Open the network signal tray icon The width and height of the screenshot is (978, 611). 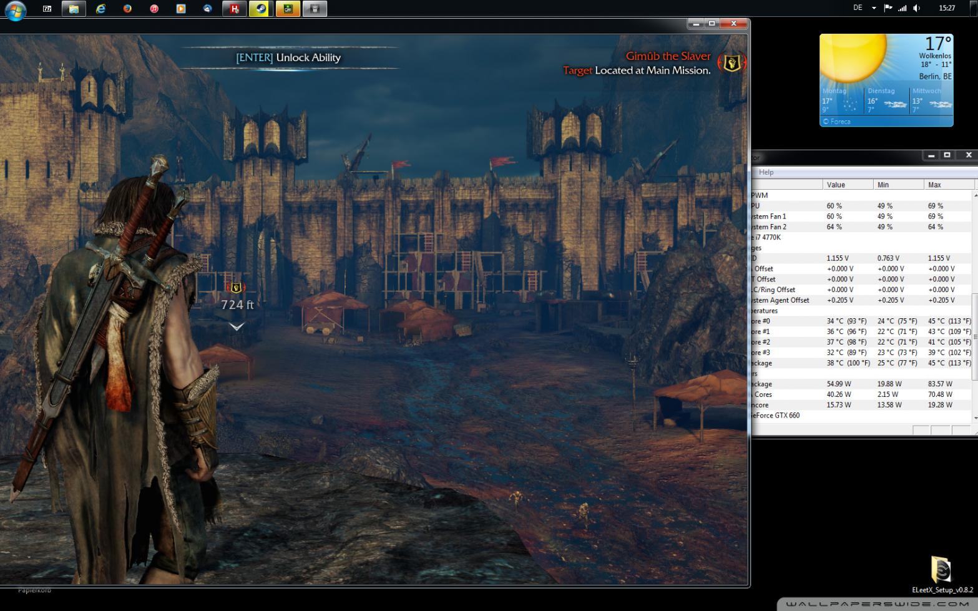(902, 8)
